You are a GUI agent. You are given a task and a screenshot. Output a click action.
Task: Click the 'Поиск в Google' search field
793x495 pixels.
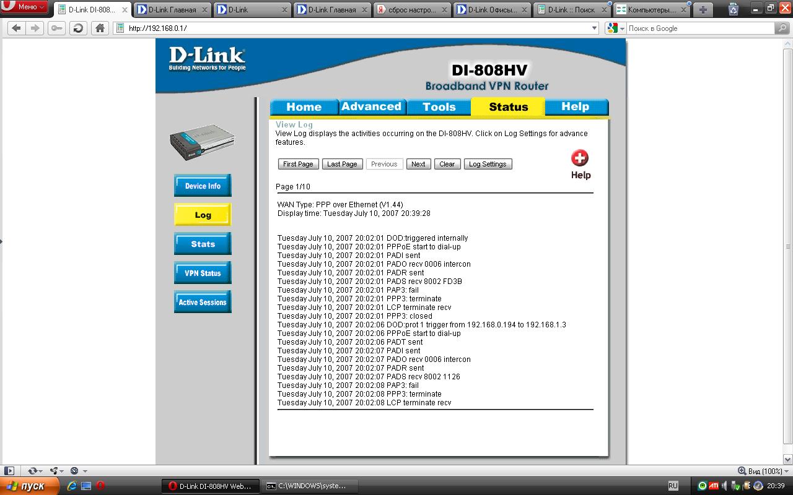701,28
